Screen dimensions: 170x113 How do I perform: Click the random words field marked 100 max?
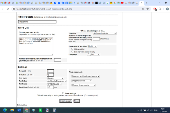click(x=96, y=39)
